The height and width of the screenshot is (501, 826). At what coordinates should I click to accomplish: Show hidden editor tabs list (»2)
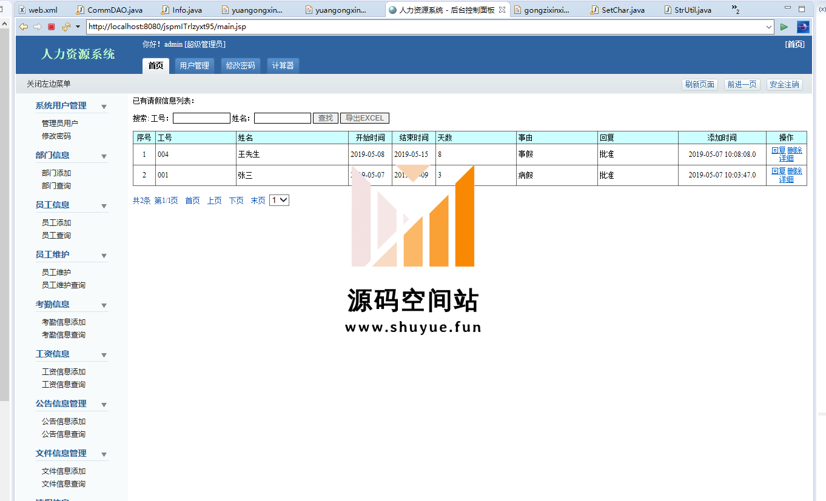coord(735,10)
